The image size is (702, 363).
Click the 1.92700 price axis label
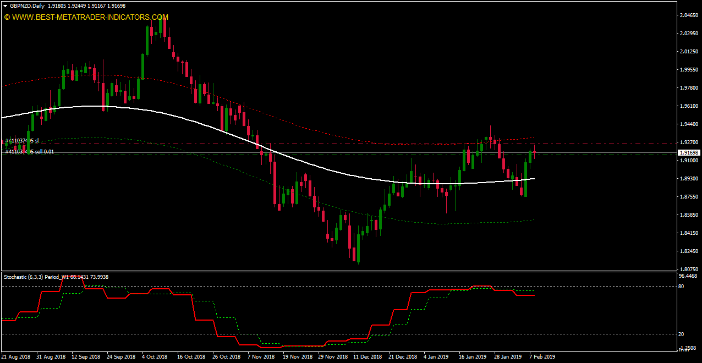pyautogui.click(x=689, y=142)
